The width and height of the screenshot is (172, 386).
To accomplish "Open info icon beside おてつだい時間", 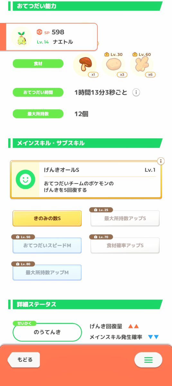I will tap(136, 93).
